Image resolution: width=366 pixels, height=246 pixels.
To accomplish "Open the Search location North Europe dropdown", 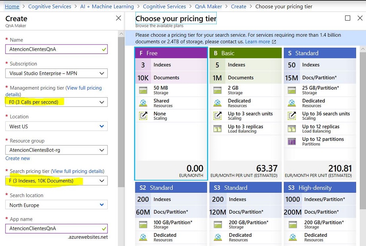I will pyautogui.click(x=56, y=205).
